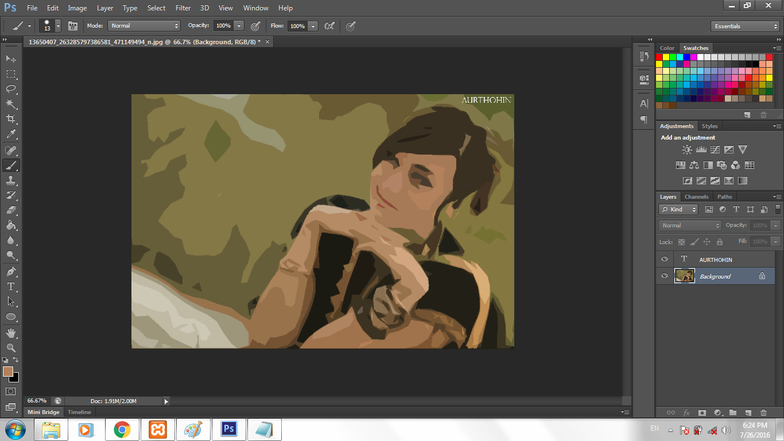Select the Clone Stamp tool
Viewport: 784px width, 441px height.
11,180
